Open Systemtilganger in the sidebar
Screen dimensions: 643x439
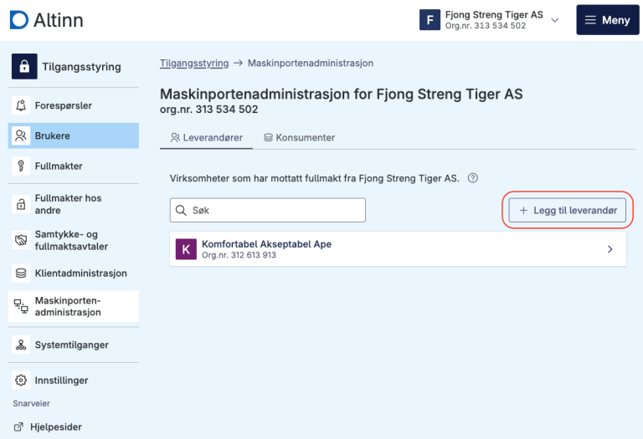point(74,345)
